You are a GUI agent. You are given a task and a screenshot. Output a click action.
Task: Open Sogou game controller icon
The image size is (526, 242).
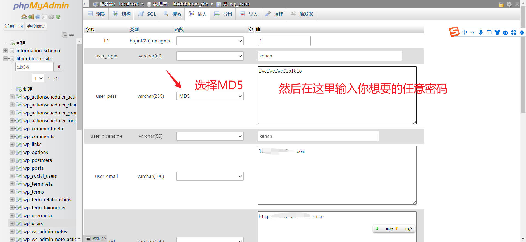(505, 33)
